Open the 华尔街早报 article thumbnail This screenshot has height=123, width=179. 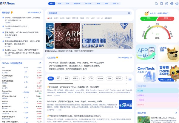(x=125, y=105)
